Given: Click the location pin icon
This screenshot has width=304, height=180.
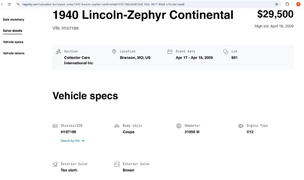Looking at the screenshot, I should click(x=114, y=52).
